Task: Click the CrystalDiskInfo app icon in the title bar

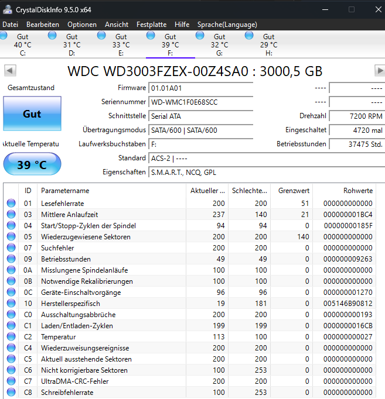Action: click(x=8, y=9)
